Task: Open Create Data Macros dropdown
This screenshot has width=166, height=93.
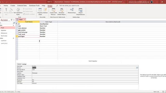Action: point(53,11)
